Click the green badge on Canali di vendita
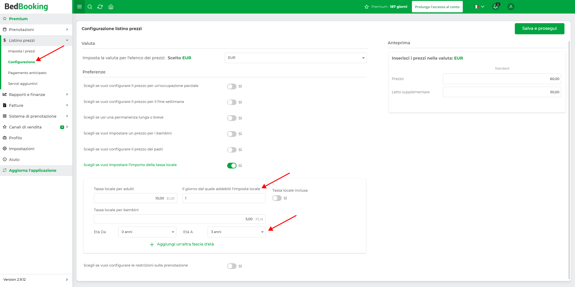The width and height of the screenshot is (575, 287). [62, 127]
